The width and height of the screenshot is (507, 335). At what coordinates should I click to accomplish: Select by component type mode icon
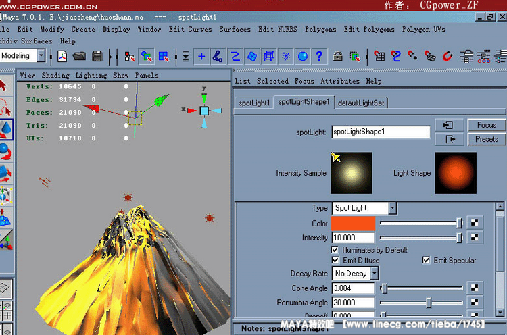pyautogui.click(x=164, y=57)
